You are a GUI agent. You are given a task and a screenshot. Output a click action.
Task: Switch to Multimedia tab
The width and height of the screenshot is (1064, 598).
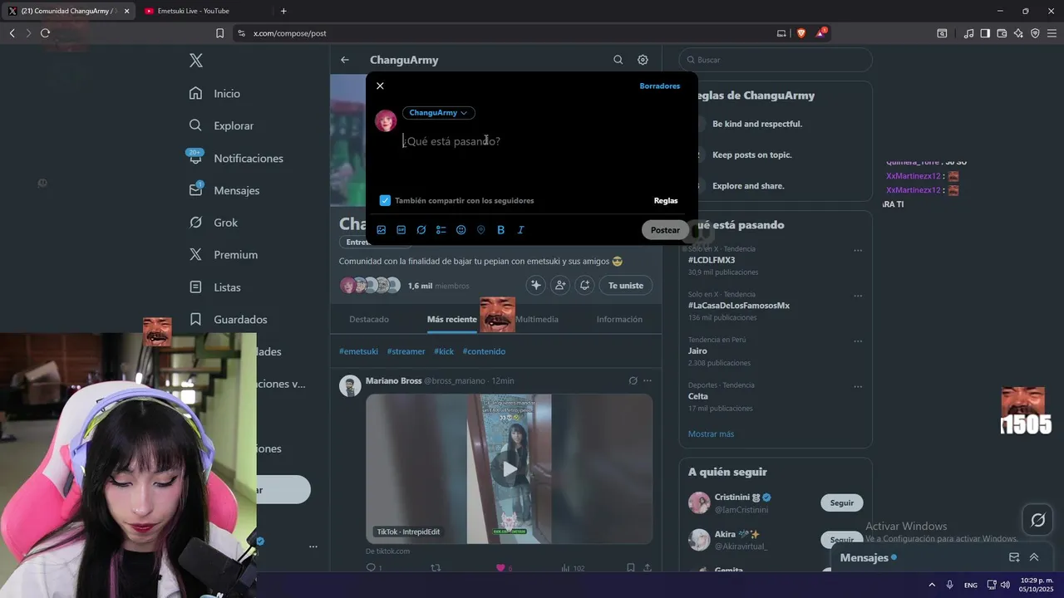click(537, 320)
